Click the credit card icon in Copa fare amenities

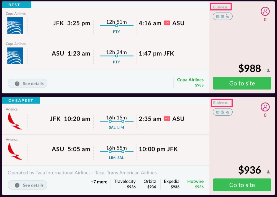pyautogui.click(x=218, y=16)
